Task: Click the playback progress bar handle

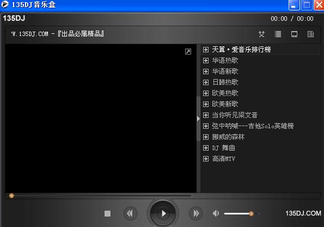Action: click(11, 195)
